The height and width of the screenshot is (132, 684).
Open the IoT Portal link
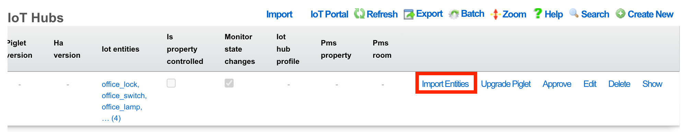pyautogui.click(x=329, y=14)
